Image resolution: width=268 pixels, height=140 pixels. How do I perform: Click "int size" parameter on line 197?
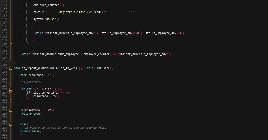pyautogui.click(x=103, y=68)
